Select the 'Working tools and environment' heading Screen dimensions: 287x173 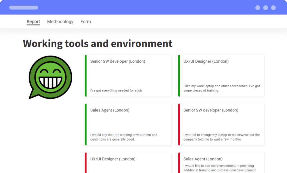[98, 44]
